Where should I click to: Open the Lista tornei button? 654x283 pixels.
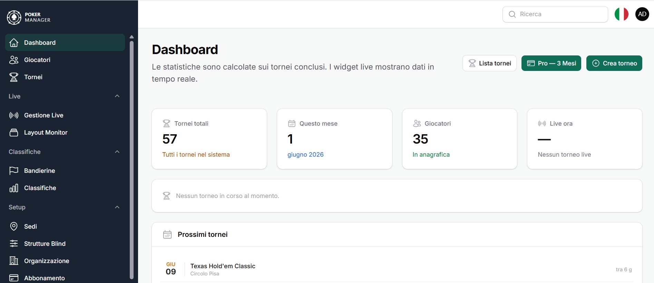(489, 63)
